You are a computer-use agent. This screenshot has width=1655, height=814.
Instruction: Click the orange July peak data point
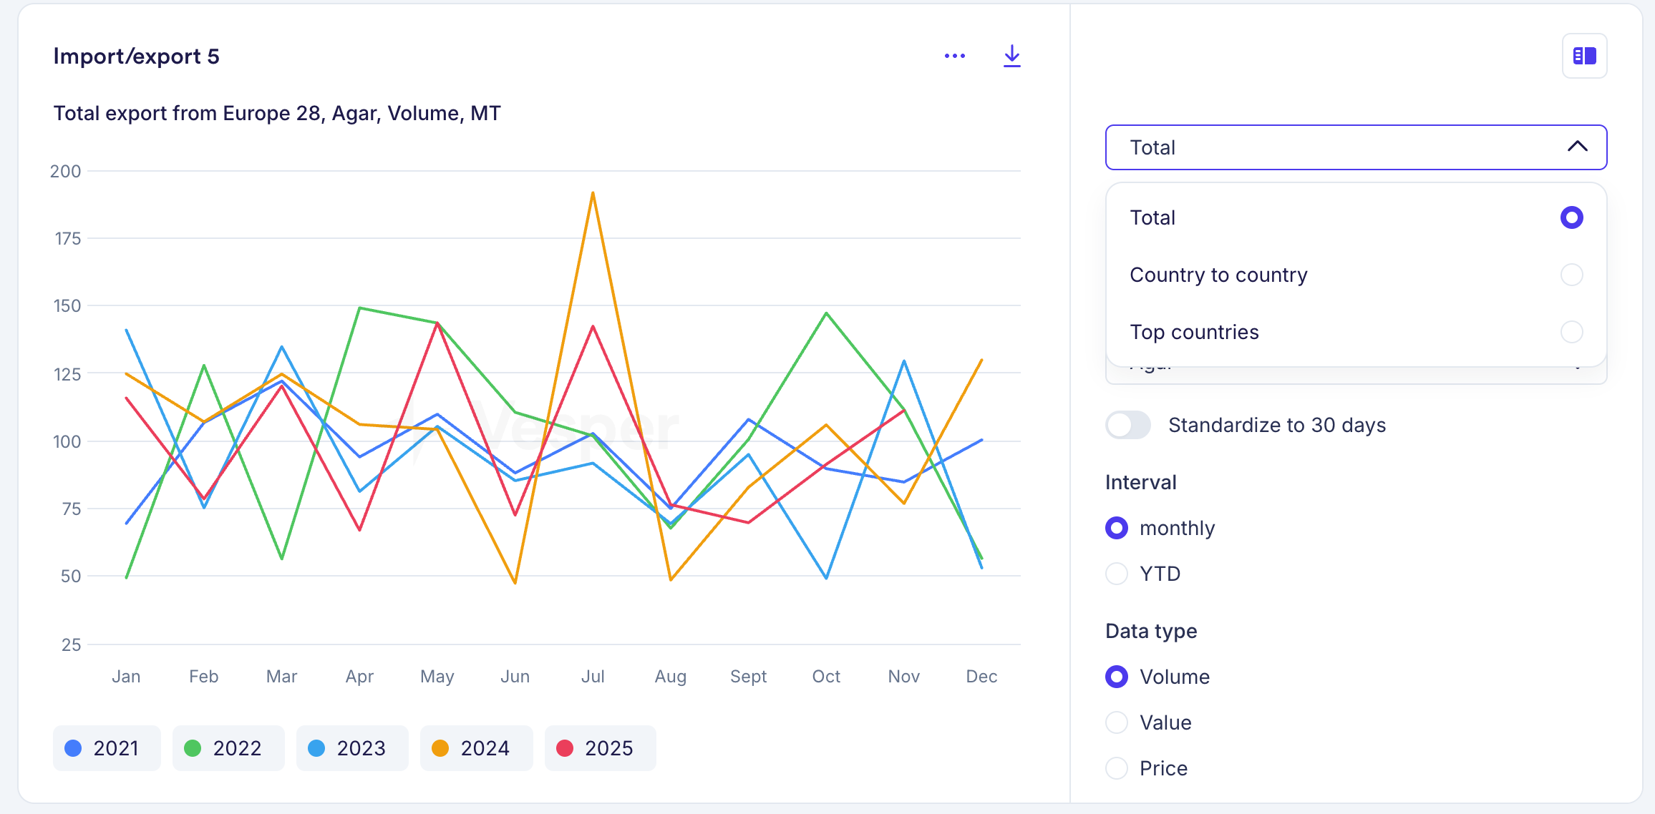coord(593,192)
